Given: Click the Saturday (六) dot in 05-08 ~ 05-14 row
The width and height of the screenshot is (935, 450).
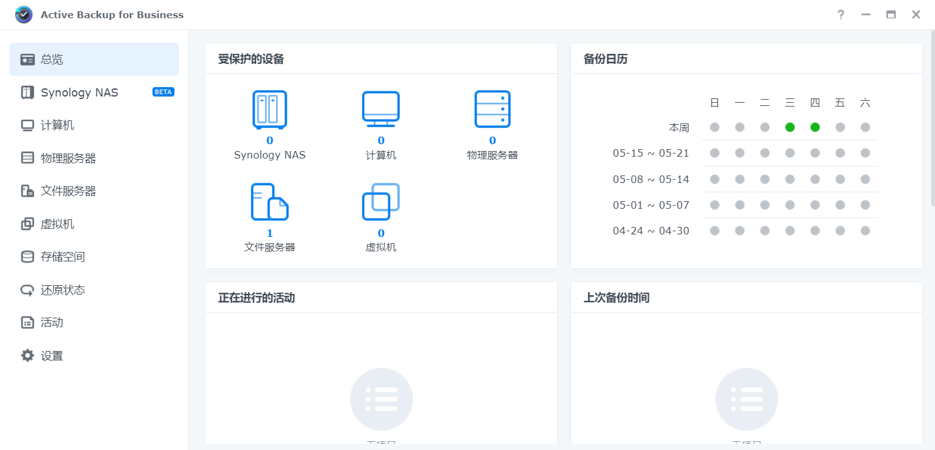Looking at the screenshot, I should coord(865,179).
